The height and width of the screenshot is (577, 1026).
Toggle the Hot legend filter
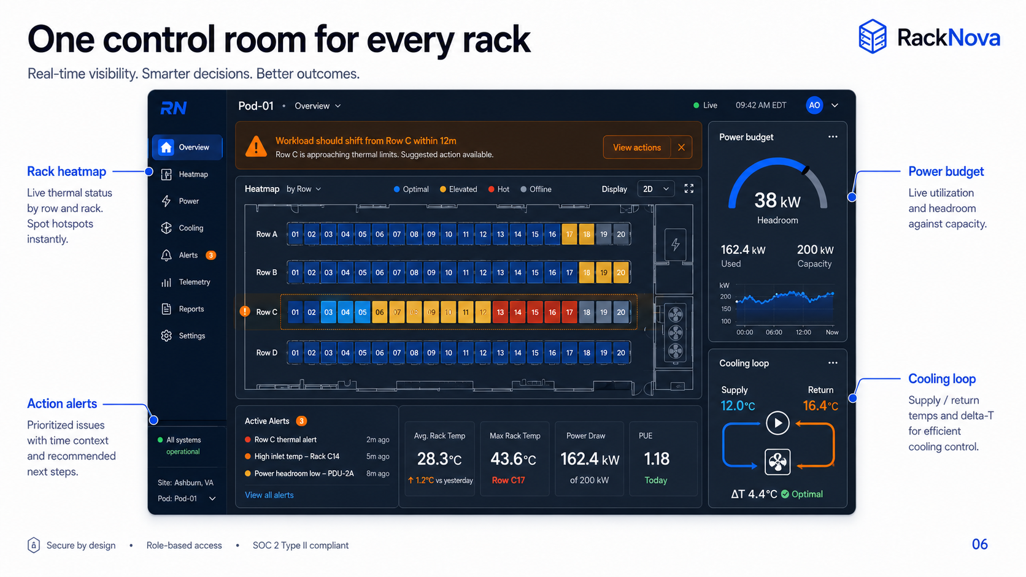498,189
